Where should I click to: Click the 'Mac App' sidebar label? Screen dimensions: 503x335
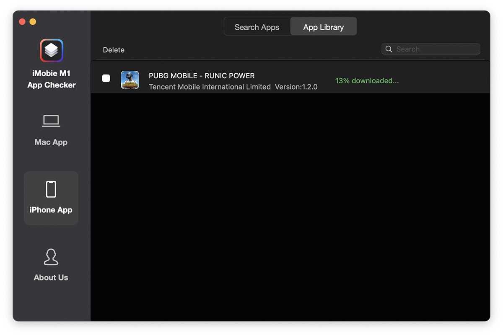click(x=51, y=142)
